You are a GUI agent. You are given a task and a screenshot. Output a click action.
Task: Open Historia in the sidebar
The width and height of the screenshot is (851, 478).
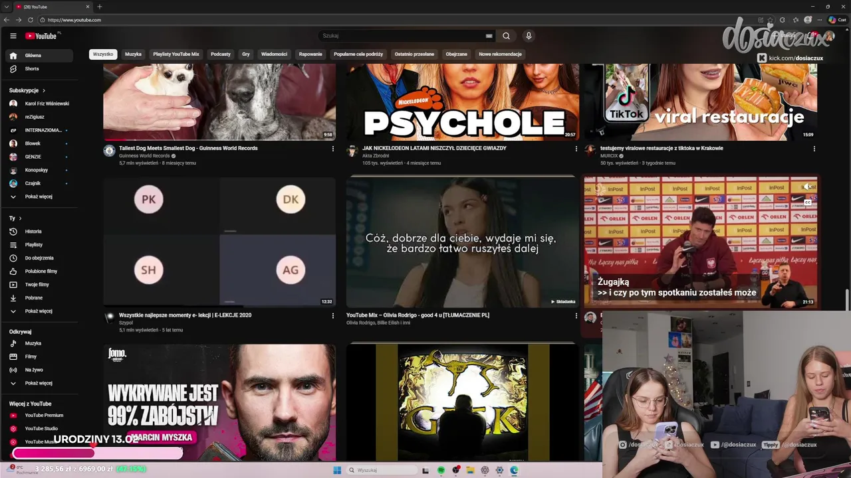(39, 232)
